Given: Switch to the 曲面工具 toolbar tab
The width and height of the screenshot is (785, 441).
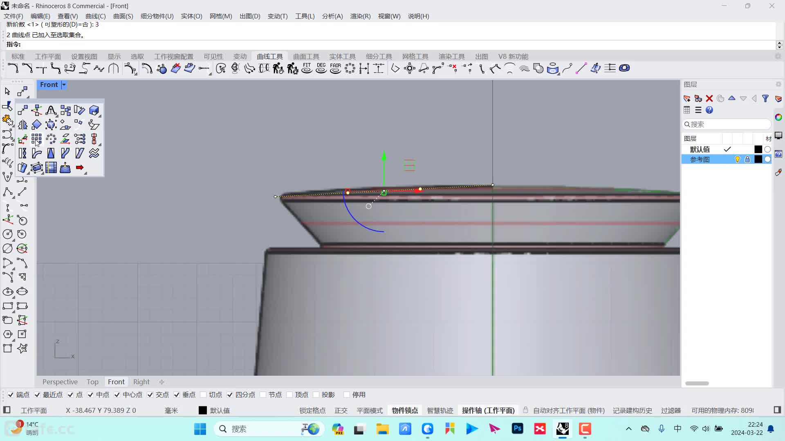Looking at the screenshot, I should pyautogui.click(x=306, y=56).
